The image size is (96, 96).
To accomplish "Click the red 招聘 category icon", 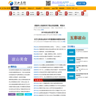I will pos(47,14).
